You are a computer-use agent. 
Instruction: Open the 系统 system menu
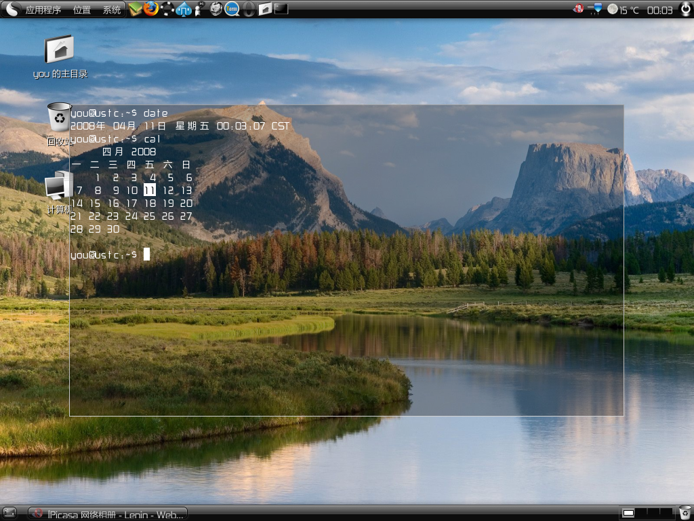tap(112, 9)
